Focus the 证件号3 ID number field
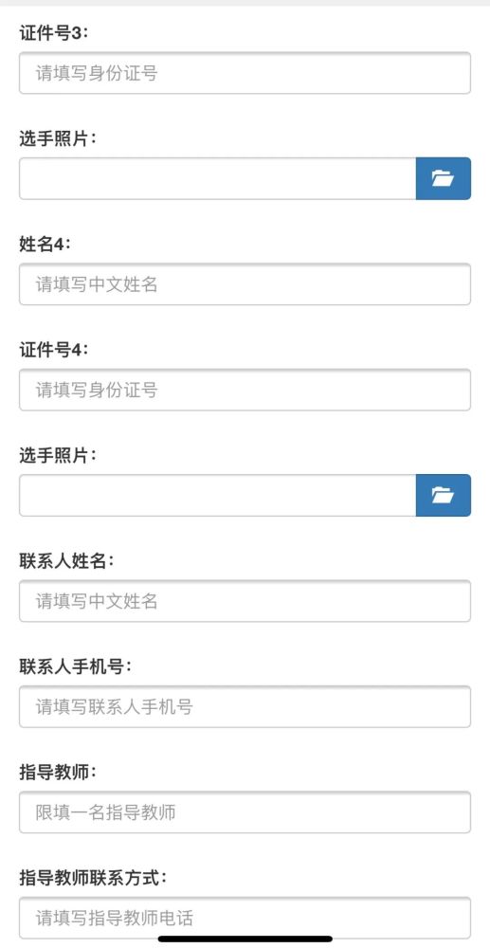This screenshot has height=948, width=490. click(x=245, y=73)
